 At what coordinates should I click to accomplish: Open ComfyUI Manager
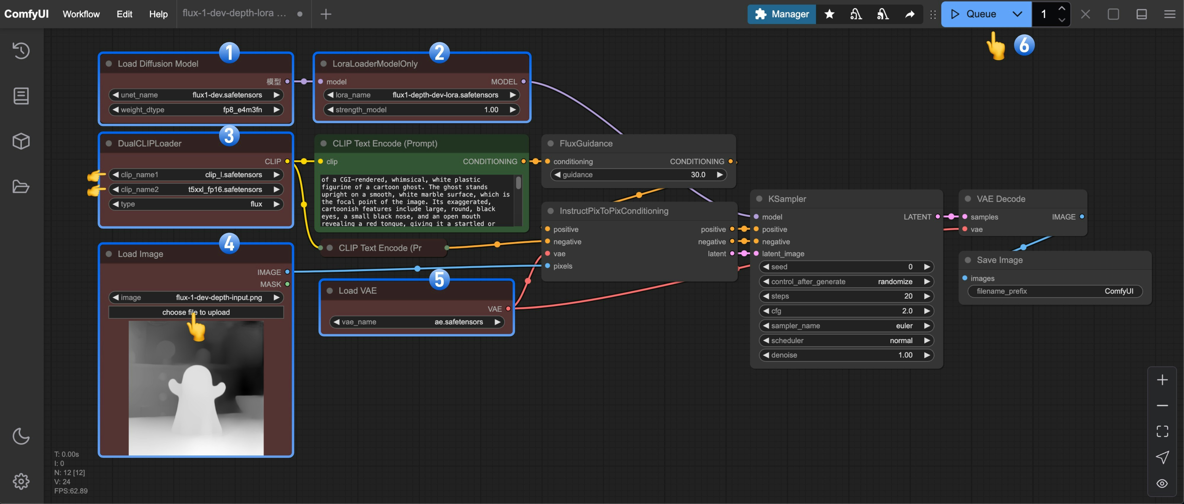tap(781, 14)
